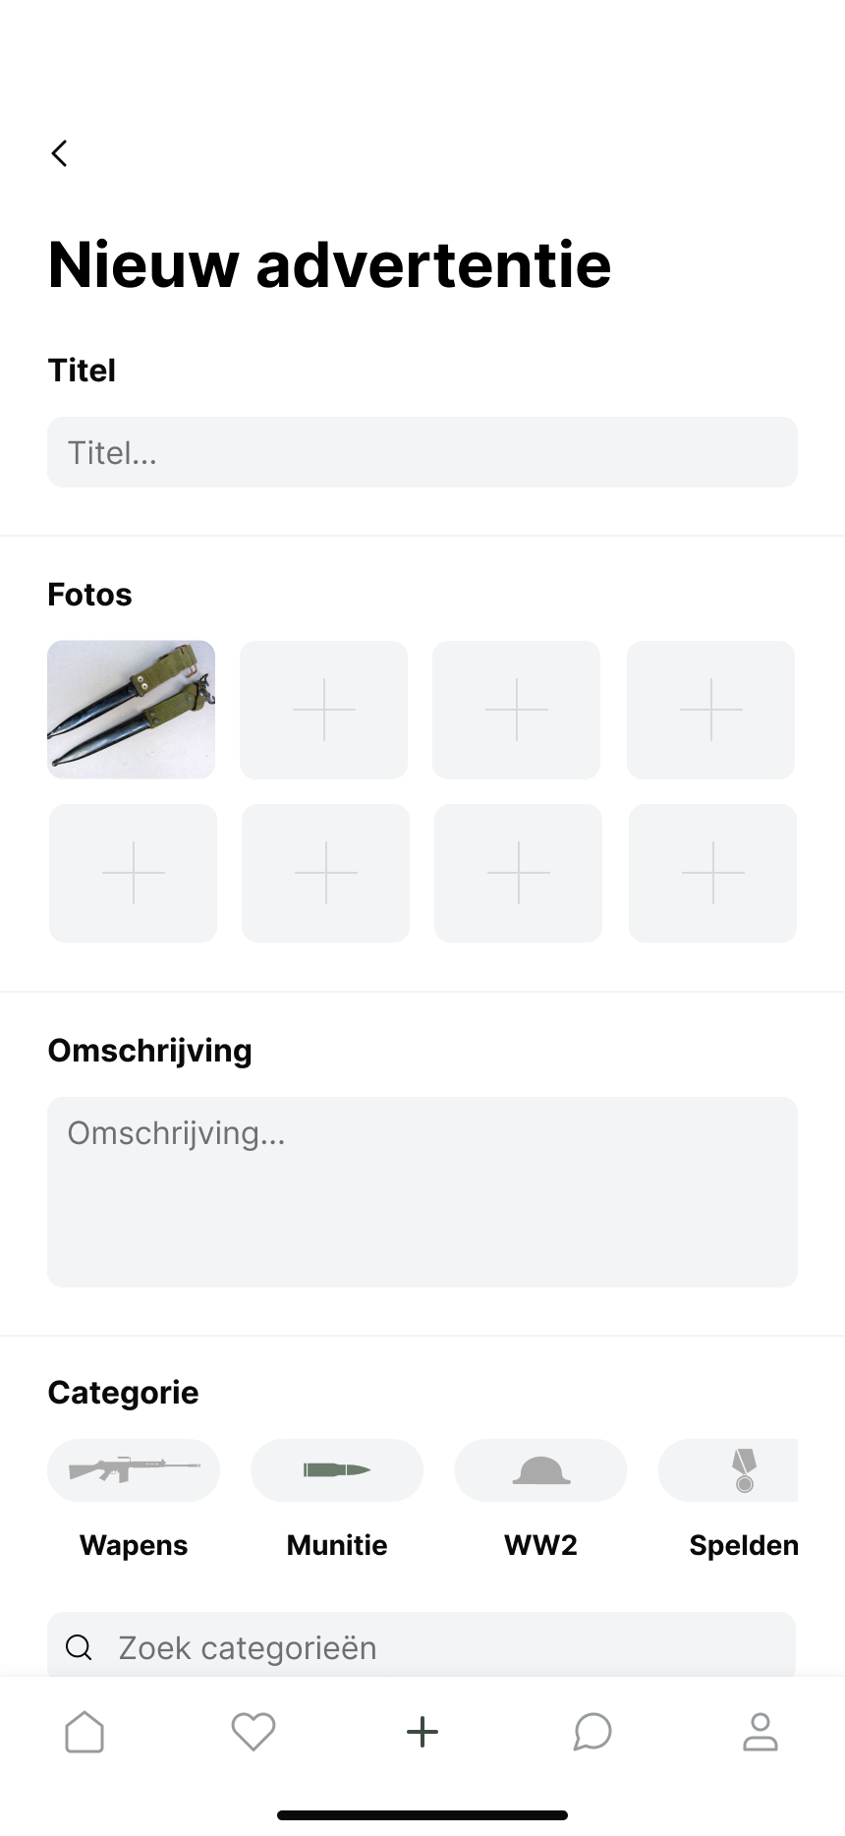Open the chat messages icon
Screen dimensions: 845x1836
(592, 1732)
